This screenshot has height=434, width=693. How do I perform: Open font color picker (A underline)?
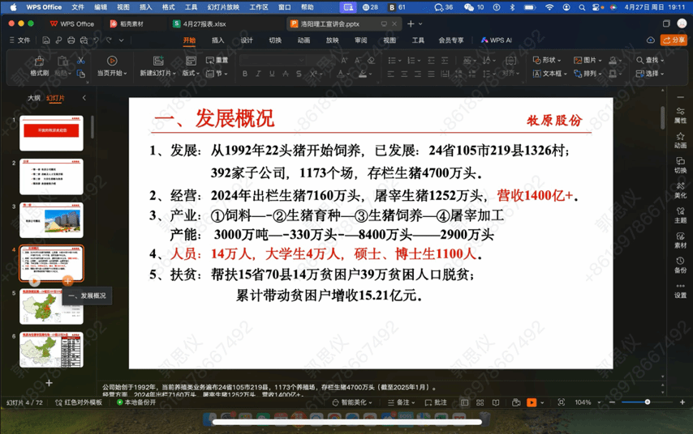click(x=340, y=74)
